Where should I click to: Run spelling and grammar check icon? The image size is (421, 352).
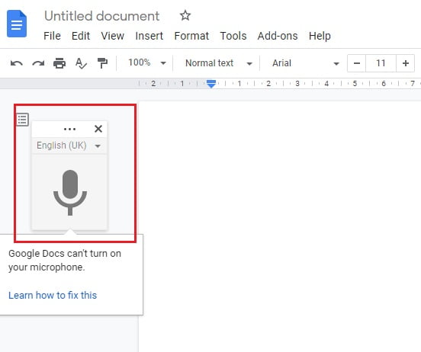click(81, 63)
